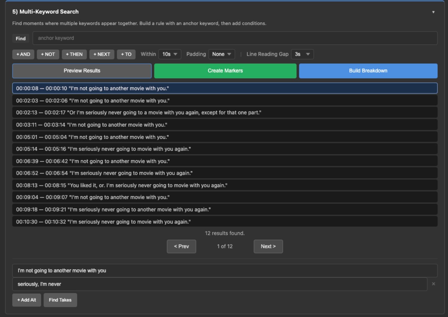The width and height of the screenshot is (448, 317).
Task: Select result at 00:06:39 — 00:06:42
Action: click(x=225, y=161)
